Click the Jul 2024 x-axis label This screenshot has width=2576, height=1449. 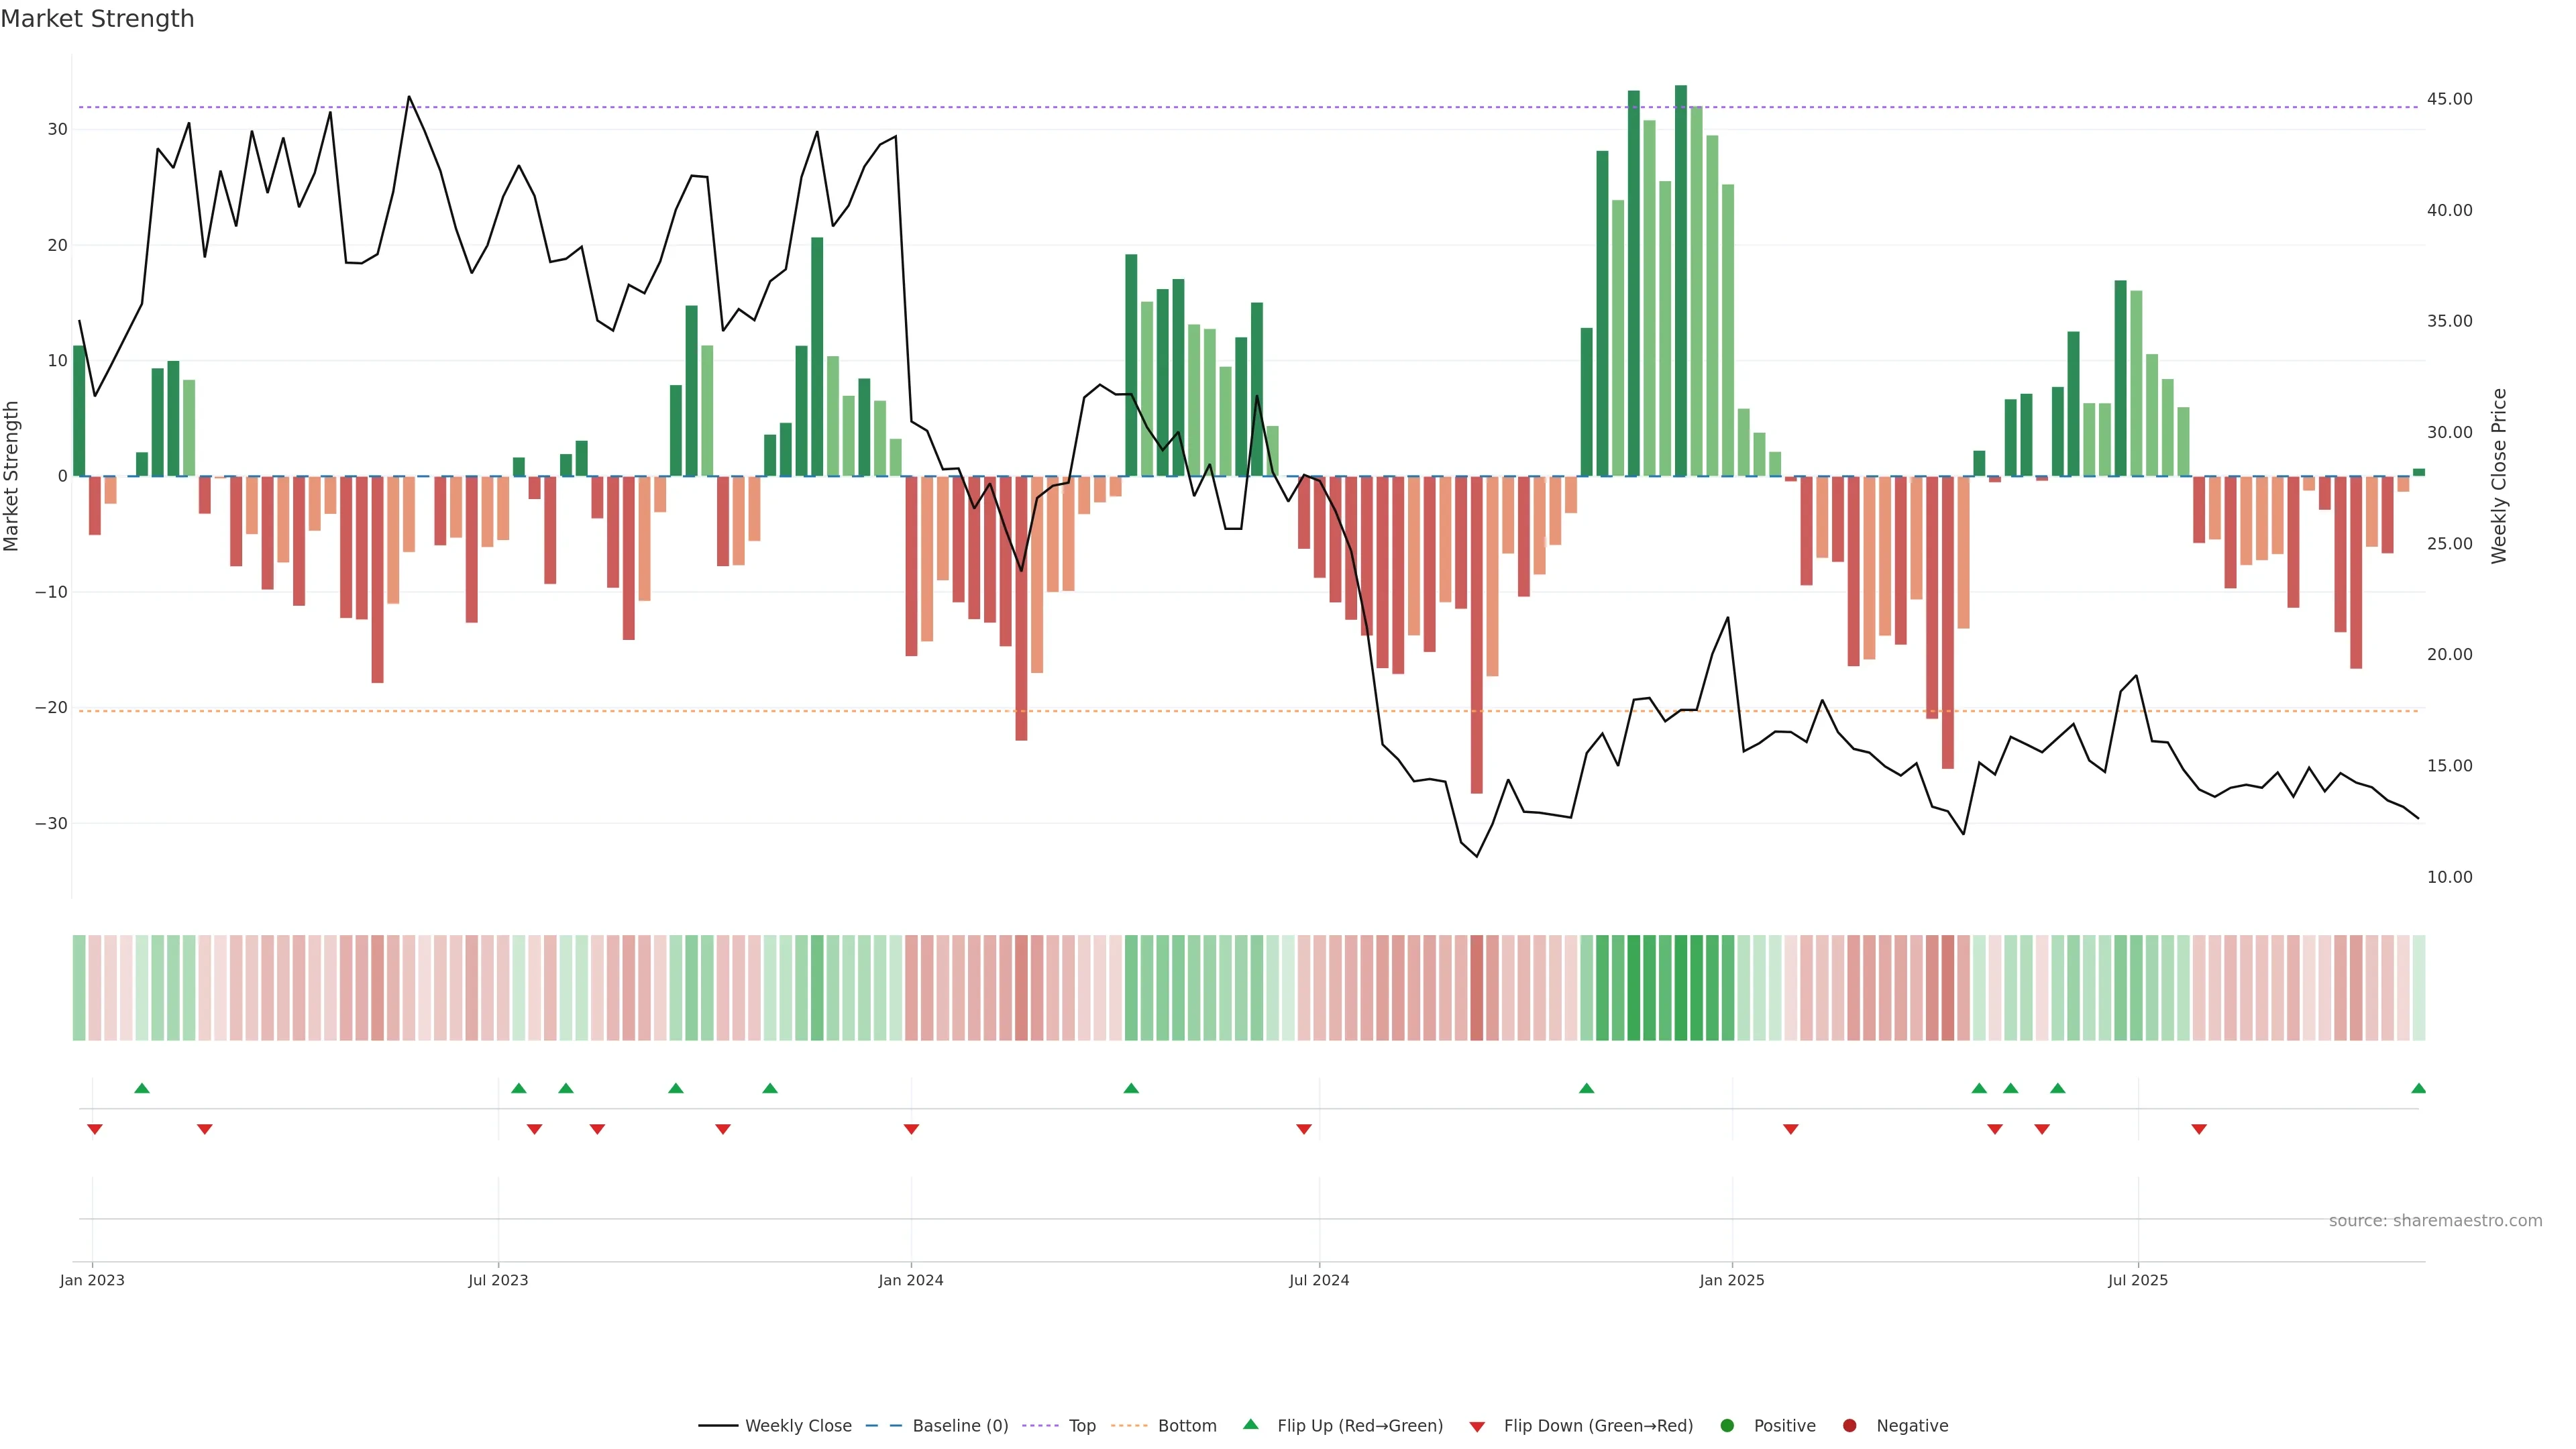point(1318,1280)
